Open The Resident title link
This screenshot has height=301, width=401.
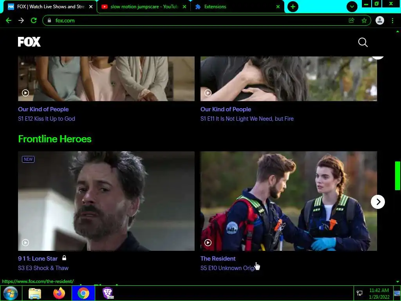pos(218,259)
